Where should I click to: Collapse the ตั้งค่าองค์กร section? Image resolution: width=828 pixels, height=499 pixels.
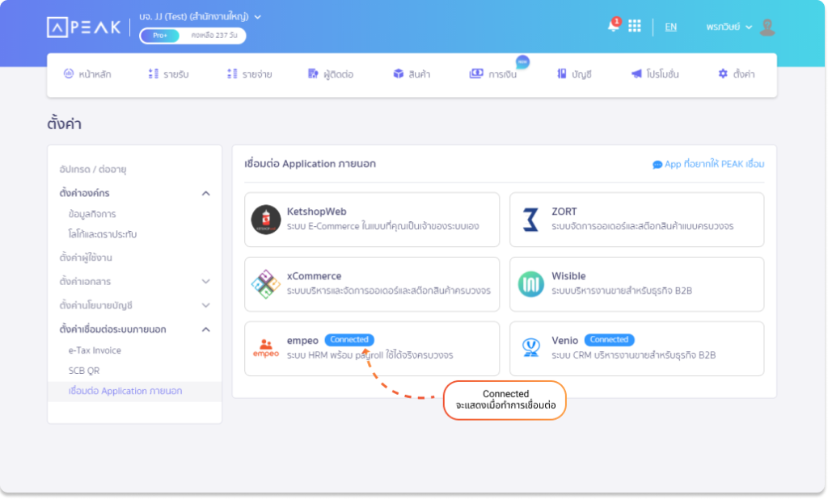coord(206,194)
